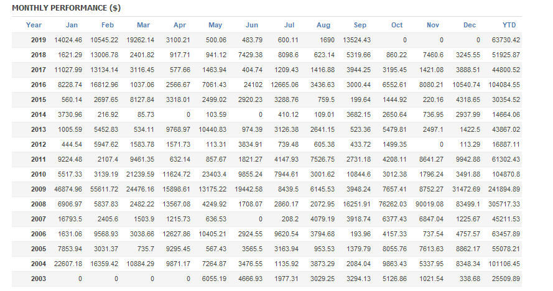Click 2003 Dec value 338.68

pos(468,279)
